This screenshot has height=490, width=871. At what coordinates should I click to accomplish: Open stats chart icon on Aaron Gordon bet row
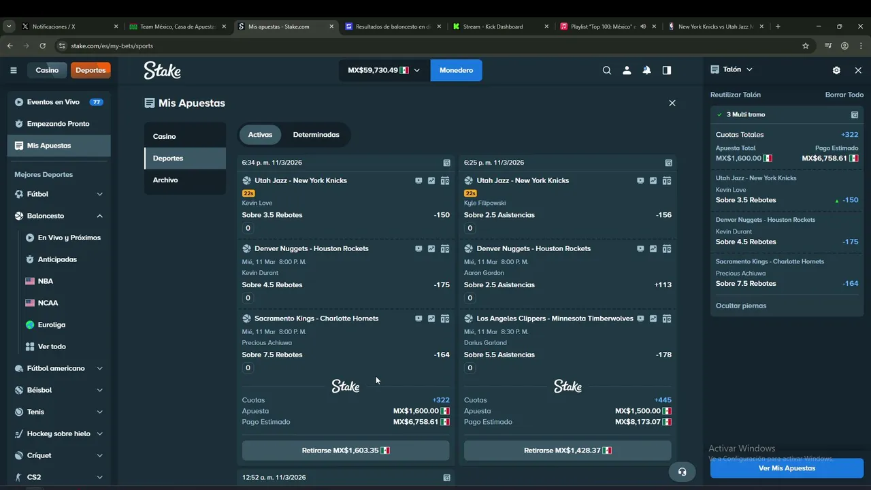pos(653,249)
